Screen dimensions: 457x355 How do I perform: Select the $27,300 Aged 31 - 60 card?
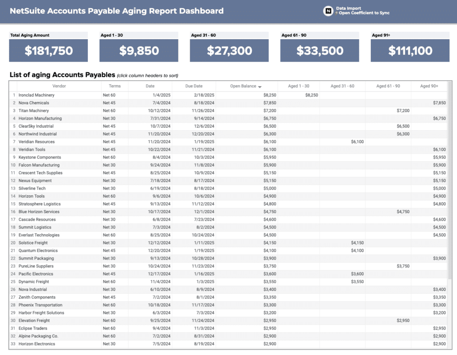[x=229, y=50]
